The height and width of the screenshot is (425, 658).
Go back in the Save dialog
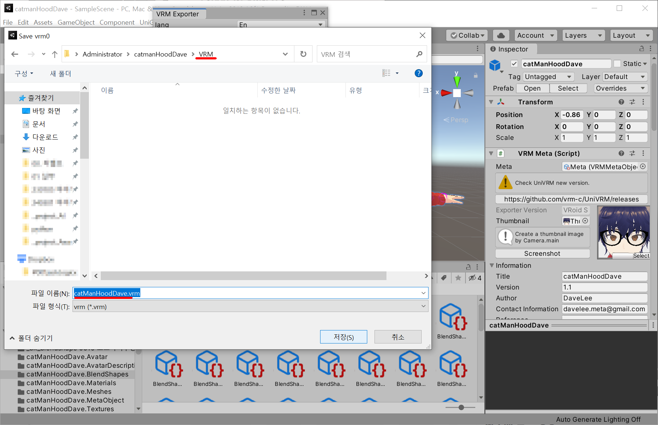pyautogui.click(x=15, y=54)
